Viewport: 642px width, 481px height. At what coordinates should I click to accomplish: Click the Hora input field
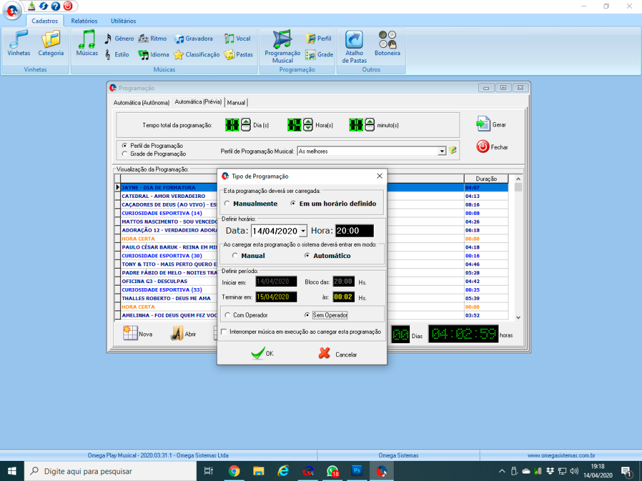pos(354,231)
